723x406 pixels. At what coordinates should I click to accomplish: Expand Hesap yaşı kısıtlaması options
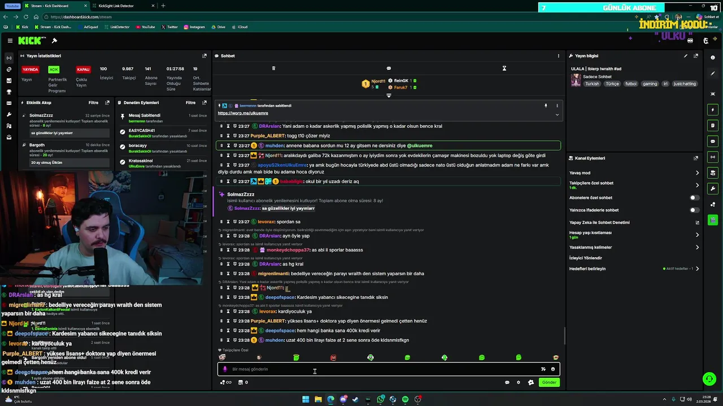697,235
